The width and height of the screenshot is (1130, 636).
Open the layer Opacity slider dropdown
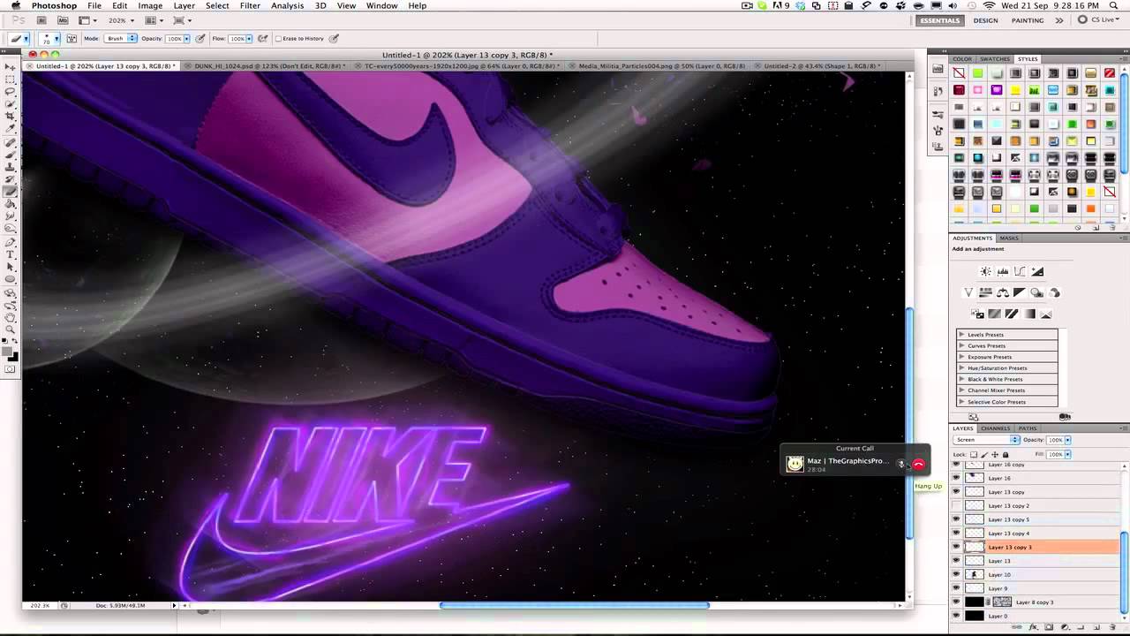(1067, 440)
